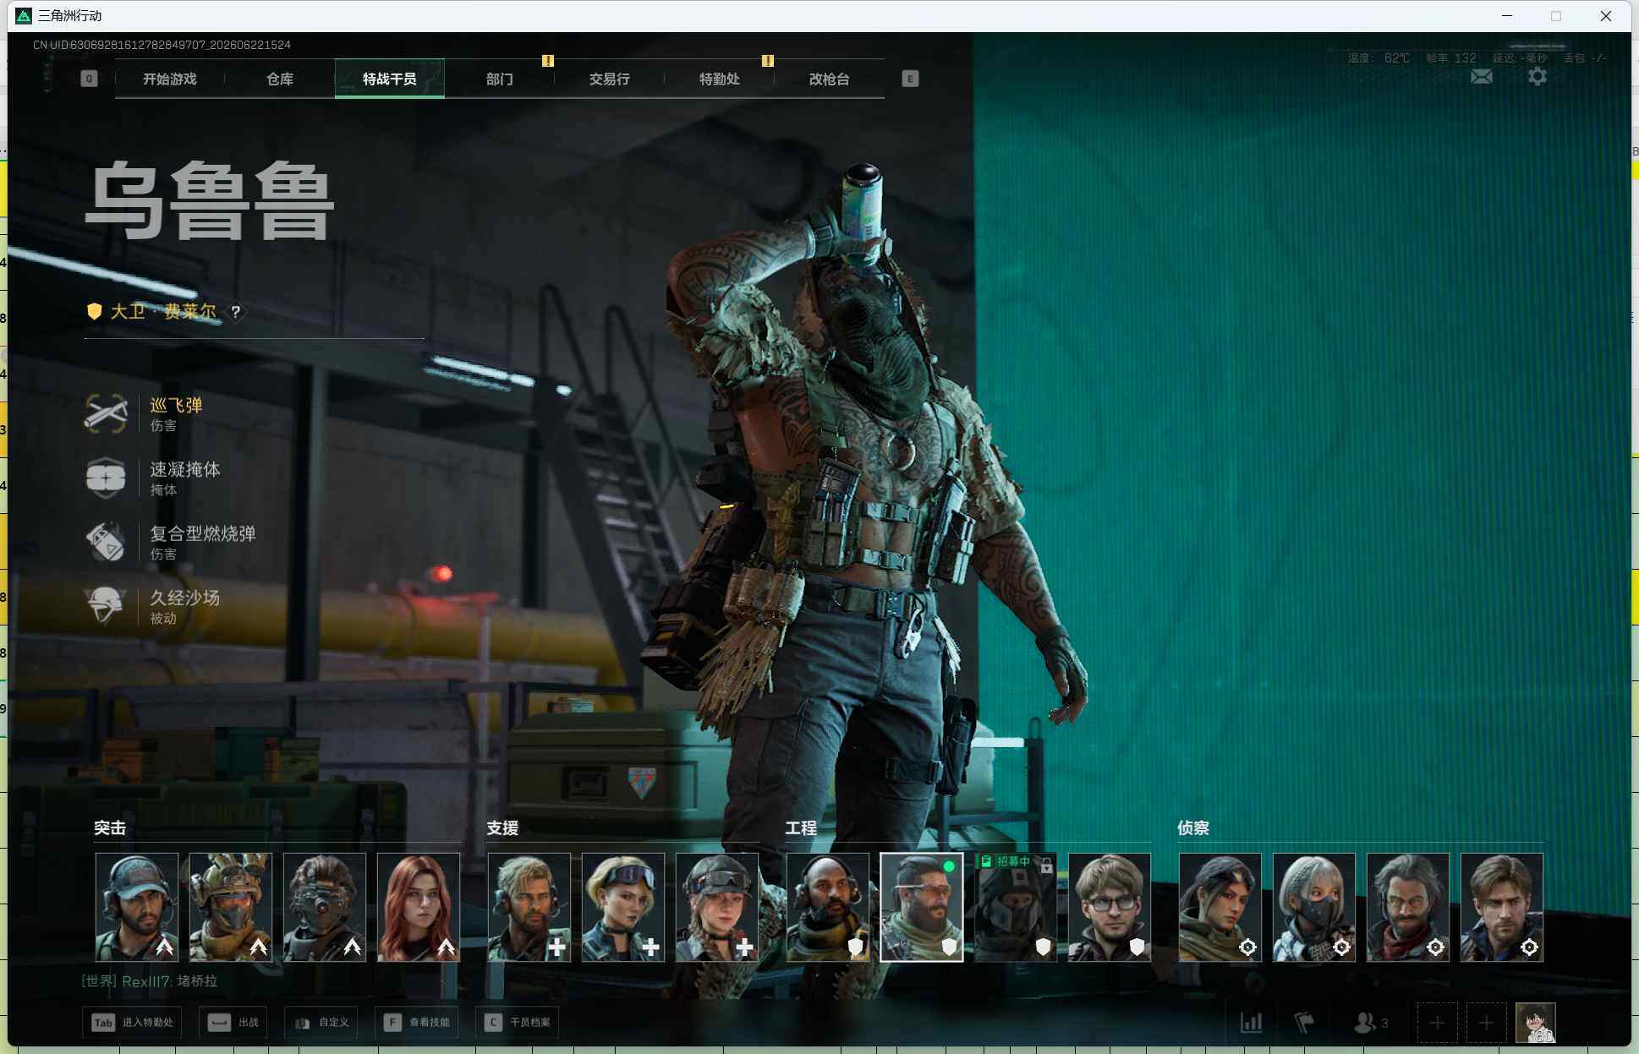Viewport: 1639px width, 1054px height.
Task: Click the 出战 deploy button
Action: (x=233, y=1023)
